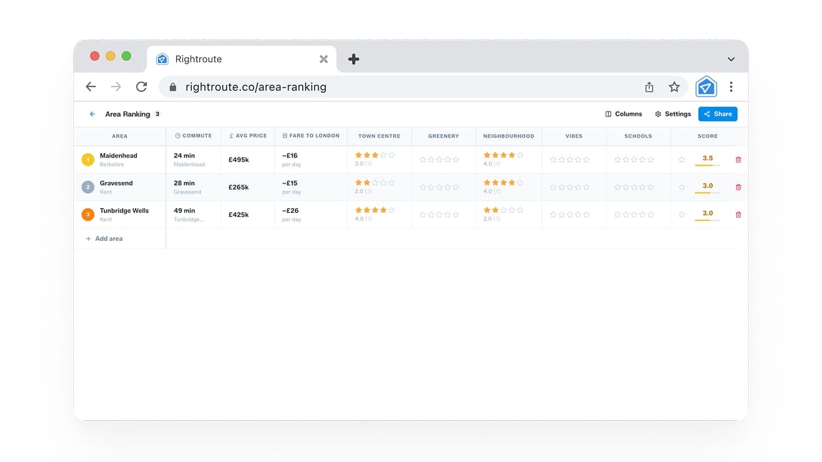
Task: Set Gravesend schools to three stars
Action: tap(634, 187)
